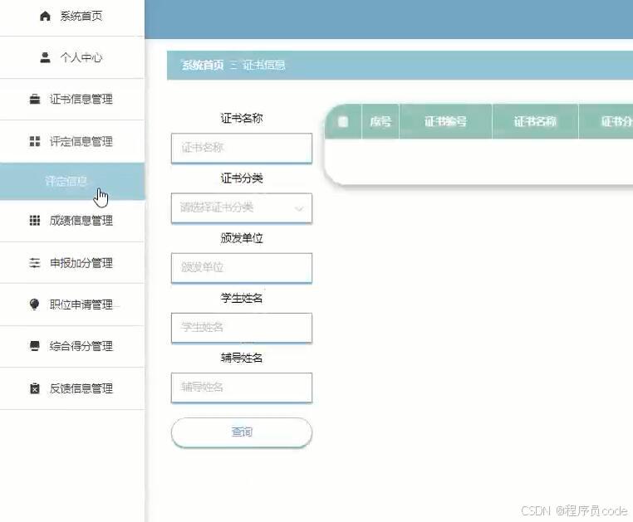Viewport: 633px width, 522px height.
Task: Click the briefcase icon beside 证书信息管理
Action: pos(35,99)
